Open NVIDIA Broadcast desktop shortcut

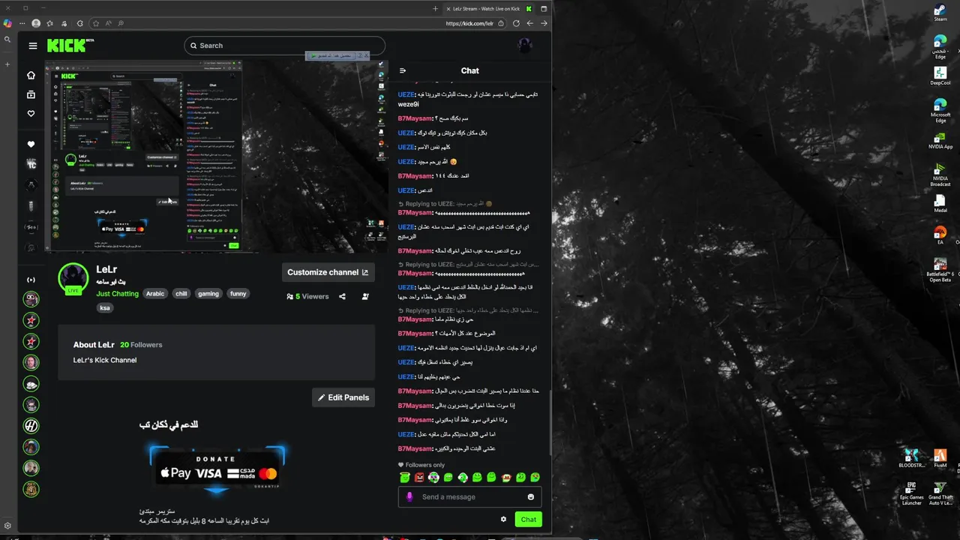coord(940,176)
